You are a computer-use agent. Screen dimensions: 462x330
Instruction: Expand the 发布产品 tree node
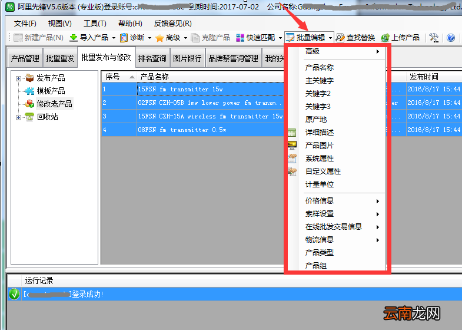(19, 78)
